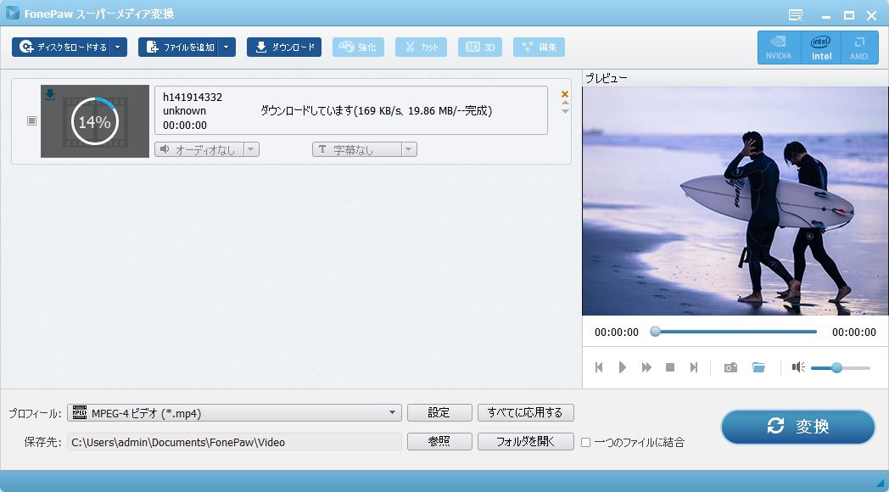Stop the preview playback
Screen dimensions: 889x492
click(x=670, y=367)
